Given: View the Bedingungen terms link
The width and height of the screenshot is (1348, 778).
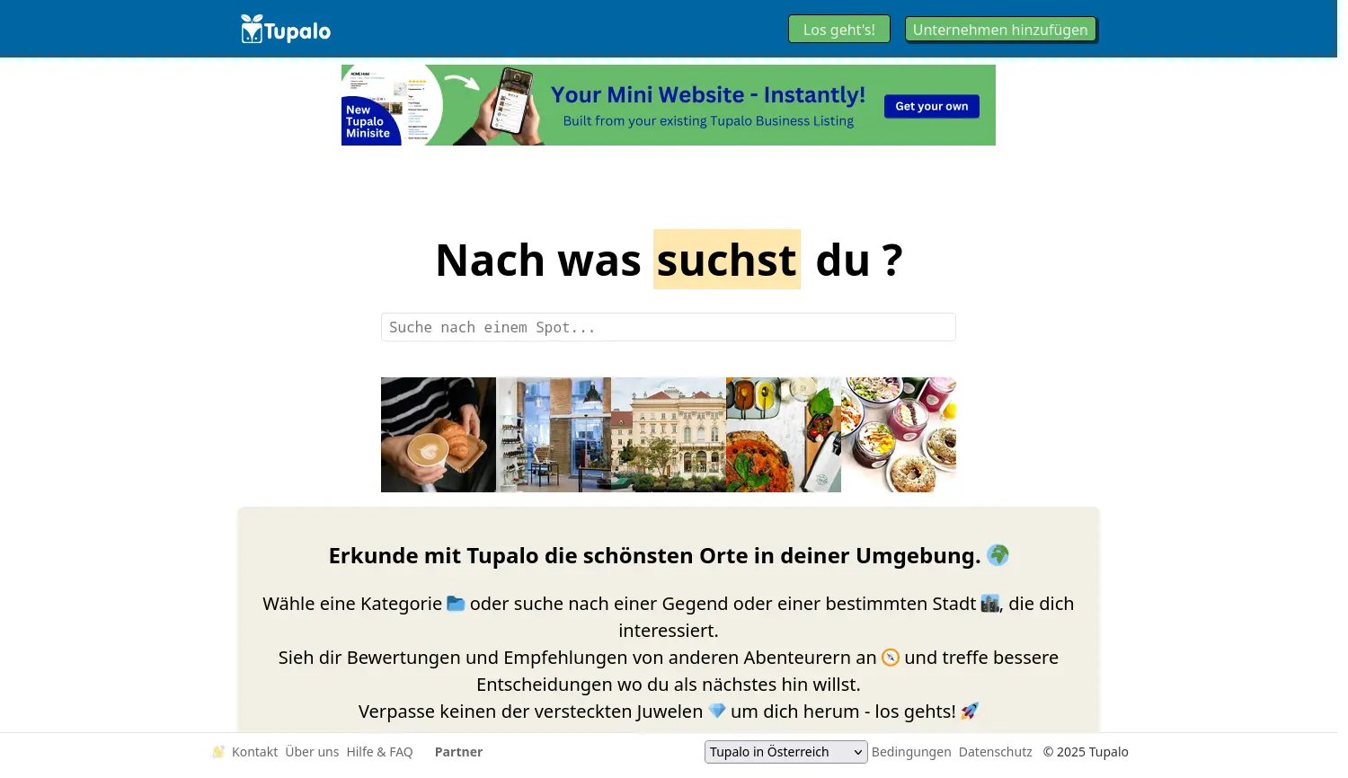Looking at the screenshot, I should [x=910, y=752].
